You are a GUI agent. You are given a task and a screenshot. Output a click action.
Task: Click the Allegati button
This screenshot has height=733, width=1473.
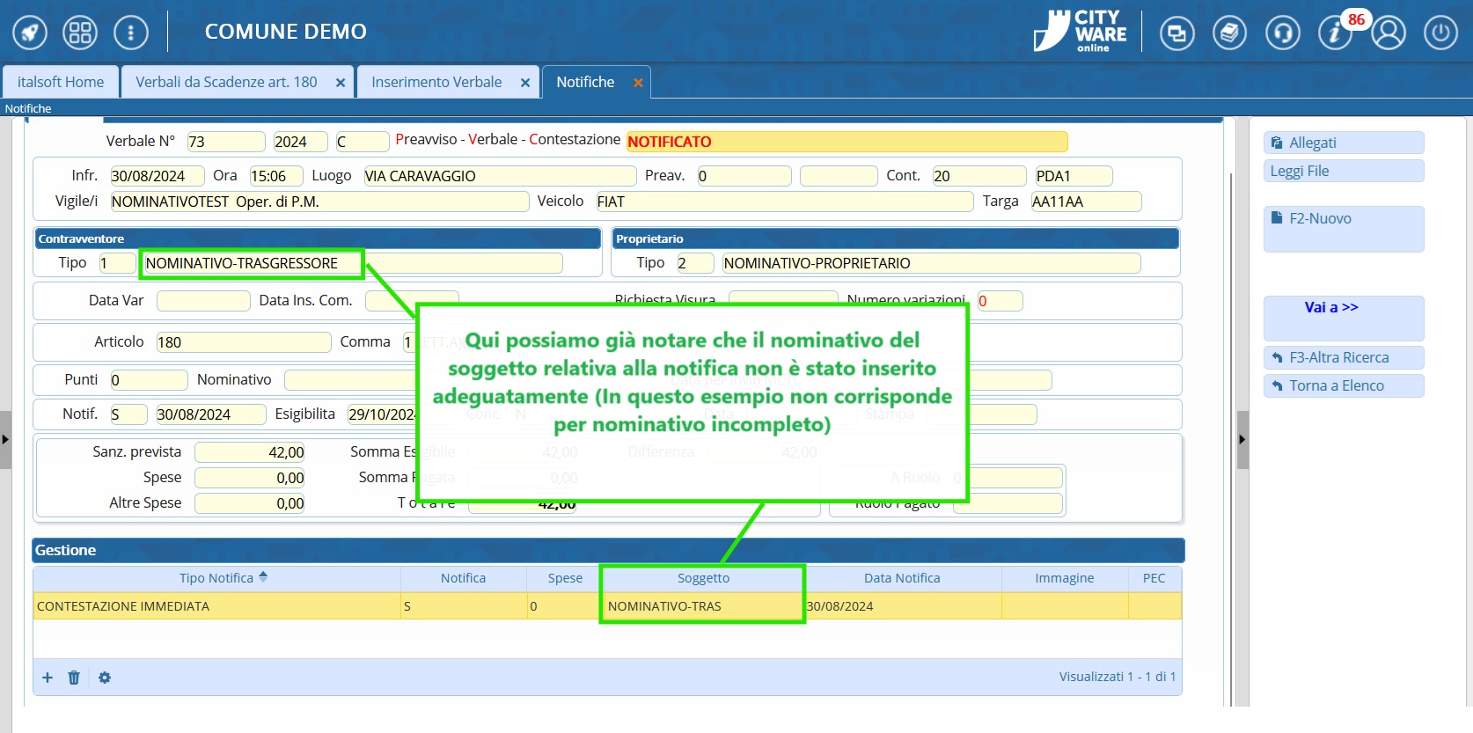1343,143
